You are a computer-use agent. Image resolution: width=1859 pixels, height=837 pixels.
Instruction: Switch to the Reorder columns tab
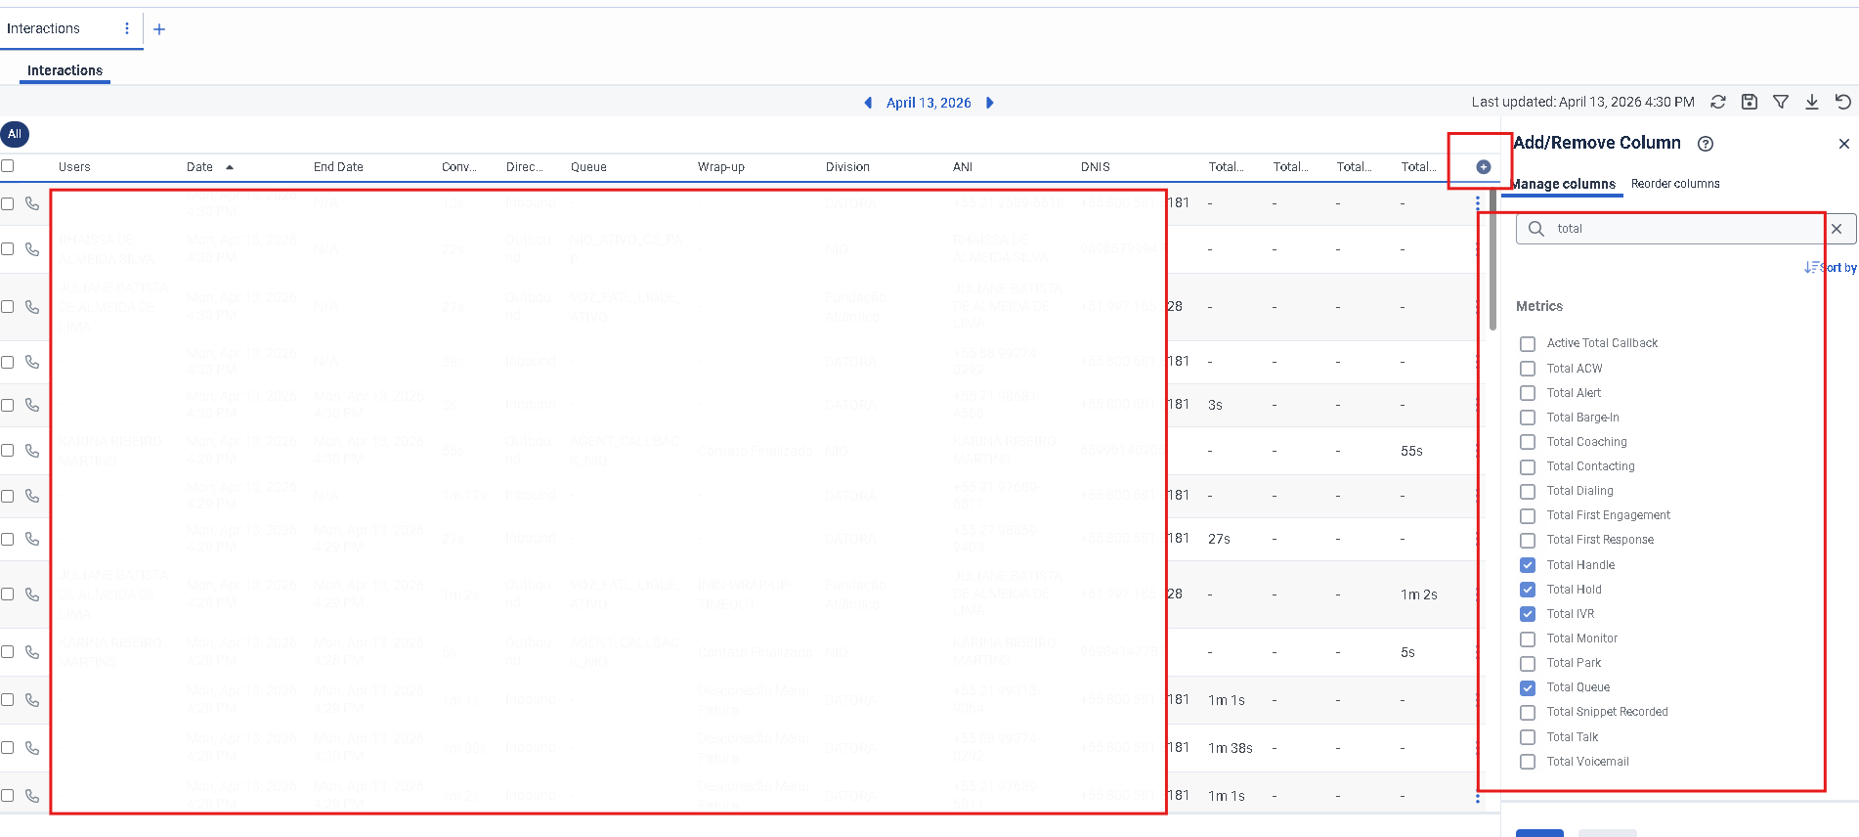pyautogui.click(x=1675, y=184)
